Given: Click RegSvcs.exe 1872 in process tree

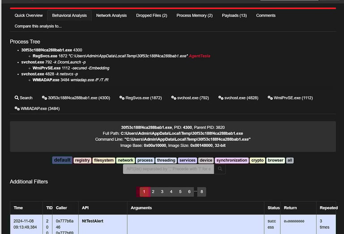Looking at the screenshot, I should pos(50,56).
